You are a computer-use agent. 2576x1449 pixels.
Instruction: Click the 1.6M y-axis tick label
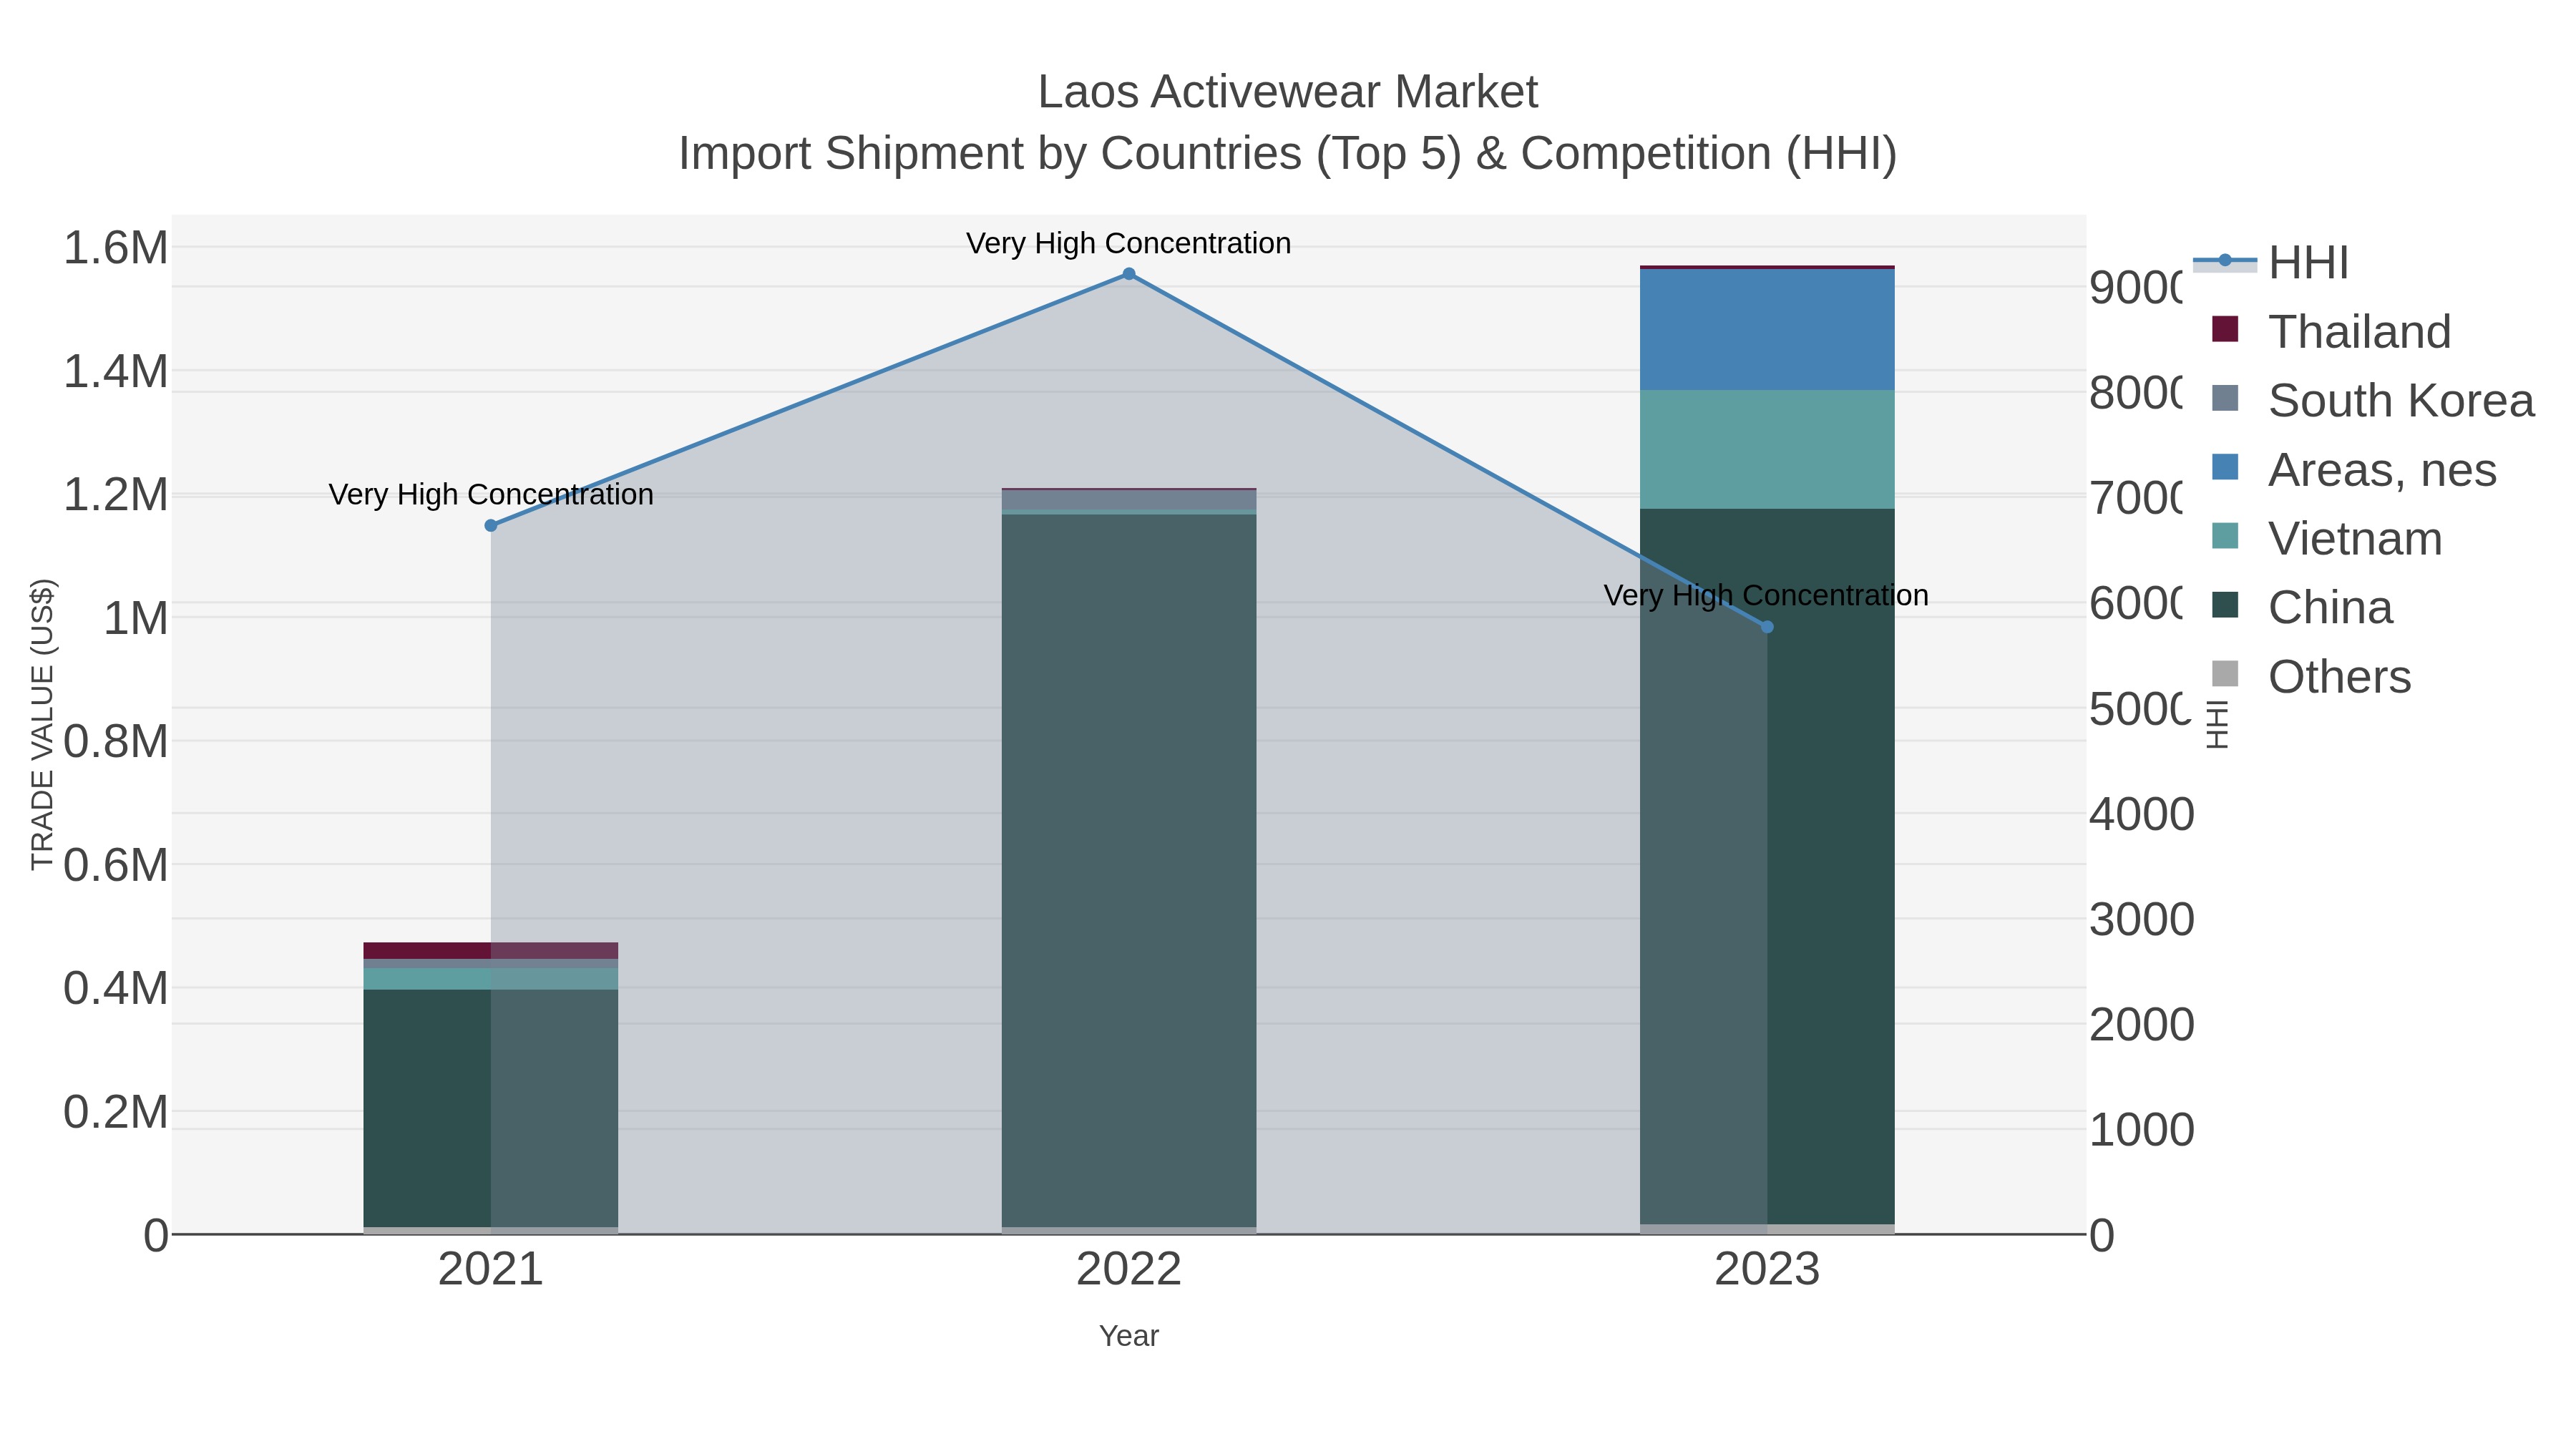click(116, 248)
